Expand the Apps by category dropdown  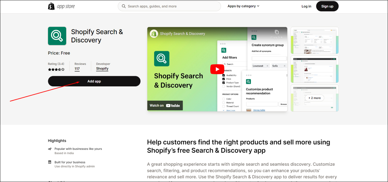tap(243, 6)
